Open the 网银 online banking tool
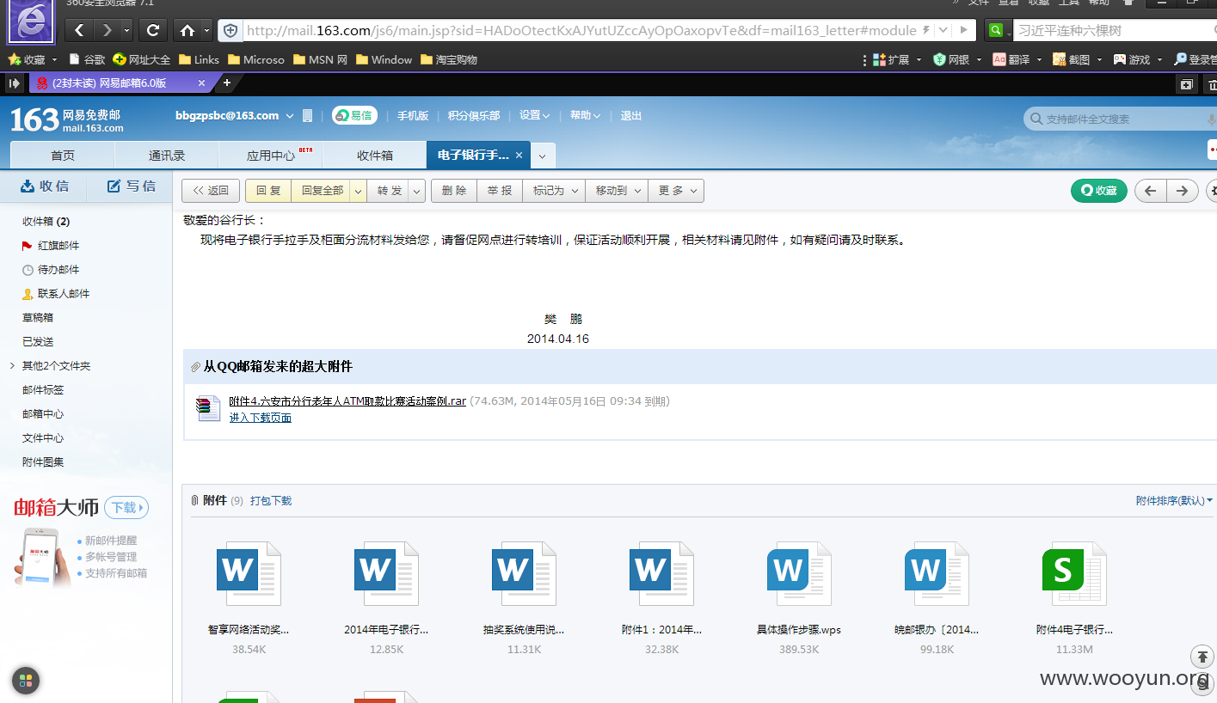This screenshot has height=703, width=1217. pyautogui.click(x=952, y=60)
